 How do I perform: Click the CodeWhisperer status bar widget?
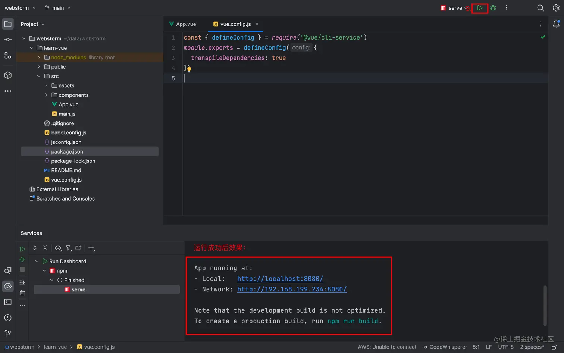[x=445, y=347]
